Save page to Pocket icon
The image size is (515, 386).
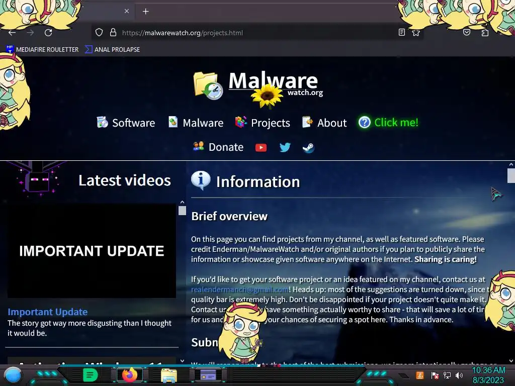coord(466,32)
